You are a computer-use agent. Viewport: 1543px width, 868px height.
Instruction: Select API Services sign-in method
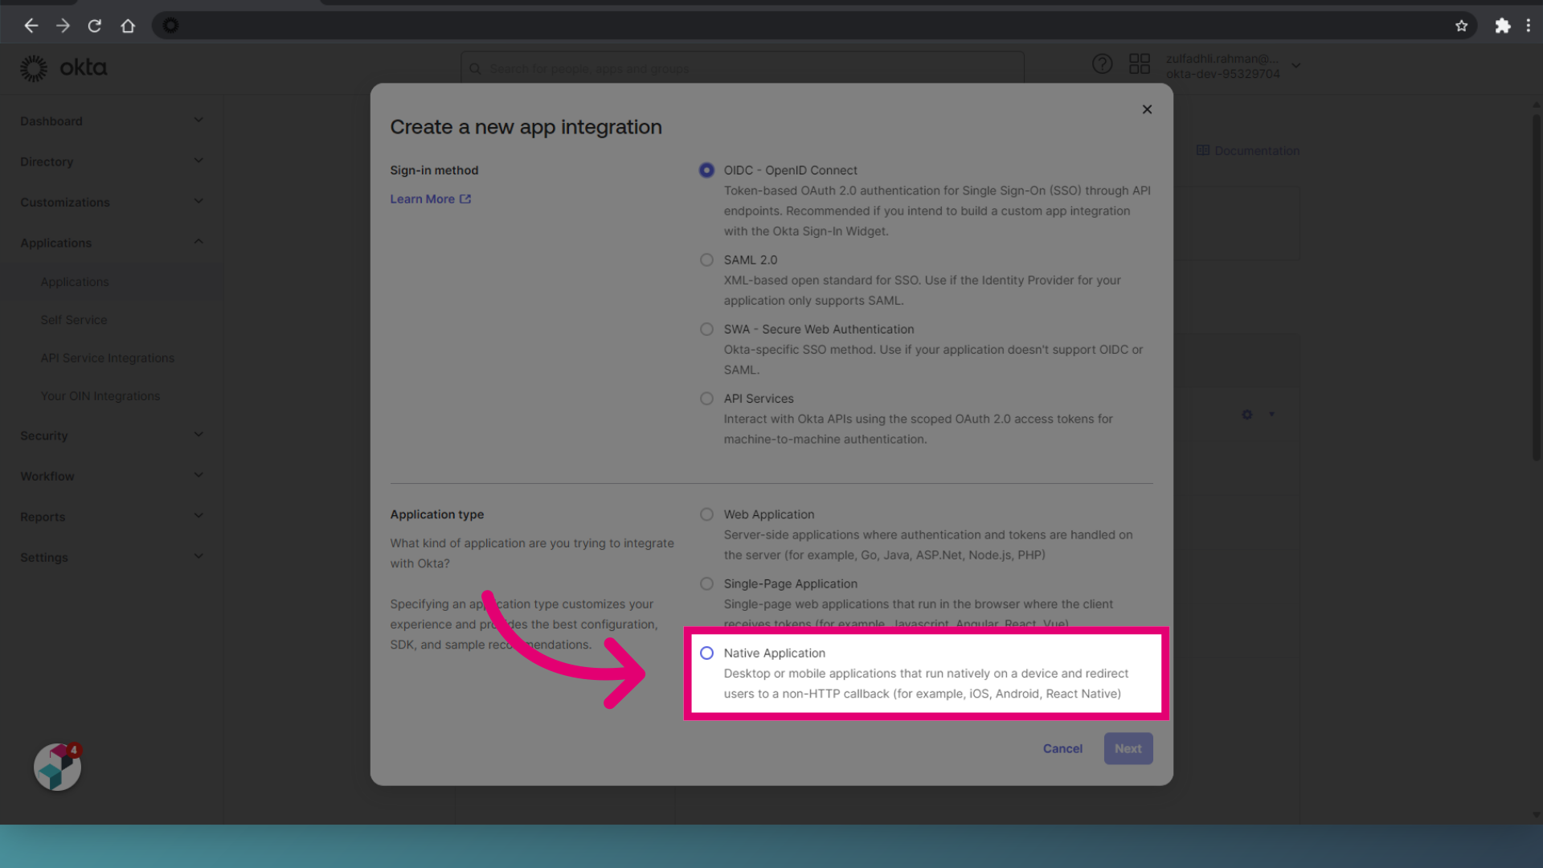coord(706,399)
